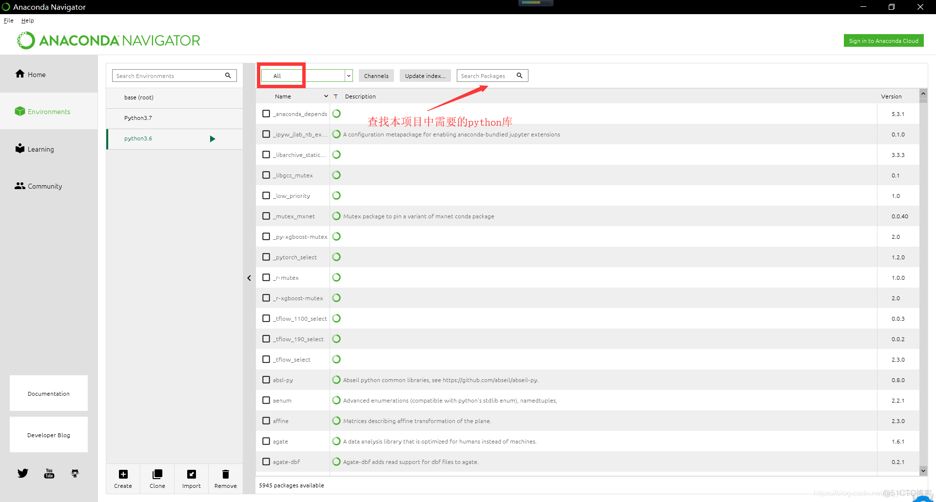Viewport: 936px width, 502px height.
Task: Click the Search Environments magnifier icon
Action: 228,76
